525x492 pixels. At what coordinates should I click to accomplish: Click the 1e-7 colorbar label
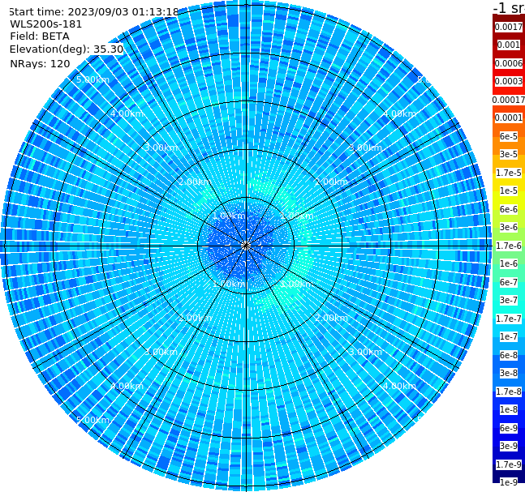tap(509, 336)
